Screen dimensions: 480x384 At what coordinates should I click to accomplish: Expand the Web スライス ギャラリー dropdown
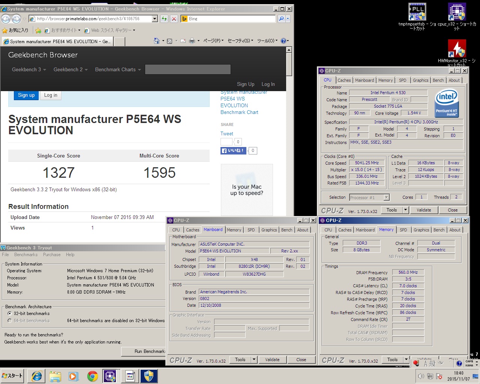click(x=134, y=30)
